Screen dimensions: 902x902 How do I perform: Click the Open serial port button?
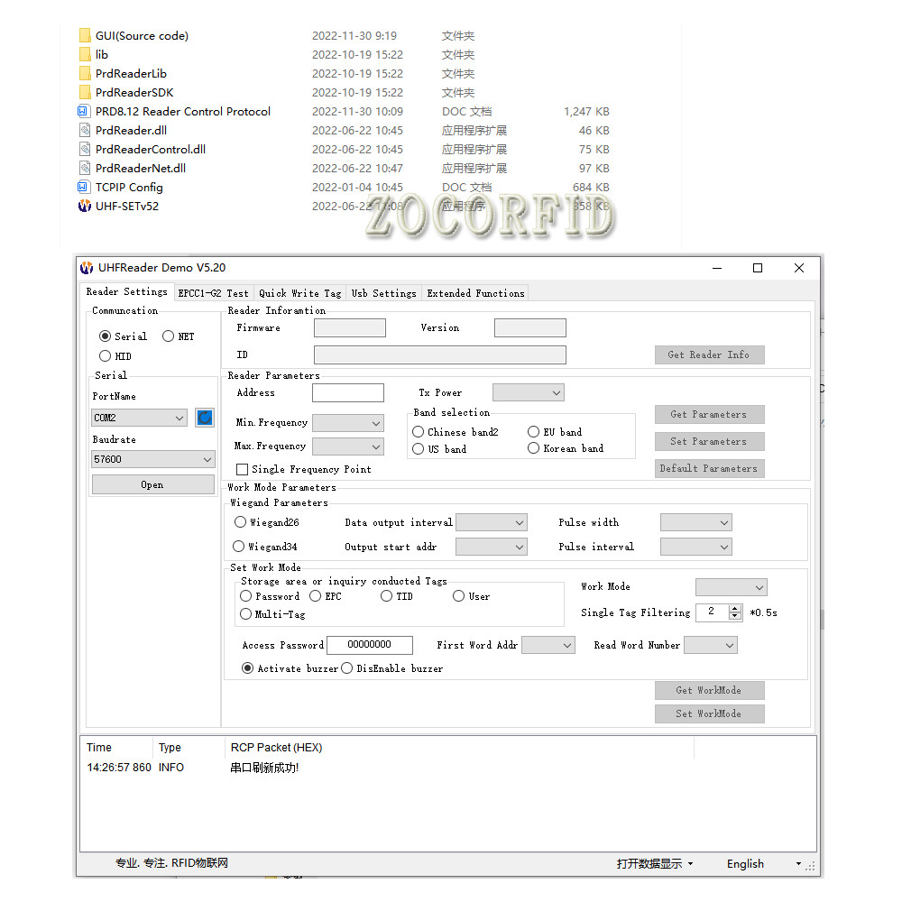[153, 485]
